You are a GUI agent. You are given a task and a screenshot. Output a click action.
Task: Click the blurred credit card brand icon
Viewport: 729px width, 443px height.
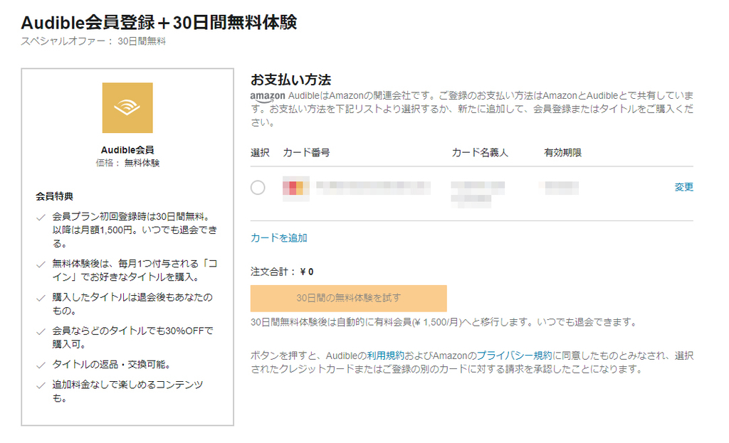click(295, 188)
